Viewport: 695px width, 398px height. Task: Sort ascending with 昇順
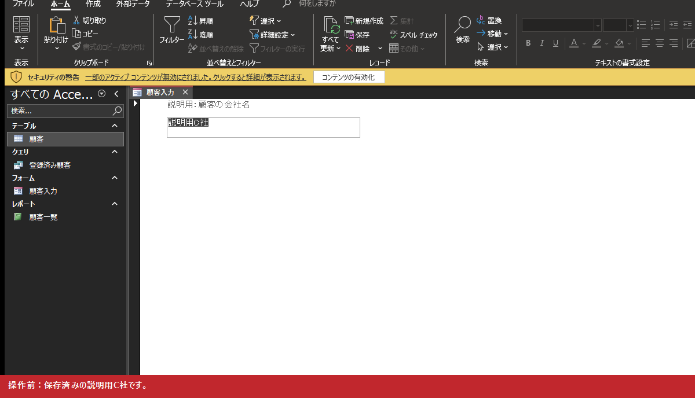(200, 21)
